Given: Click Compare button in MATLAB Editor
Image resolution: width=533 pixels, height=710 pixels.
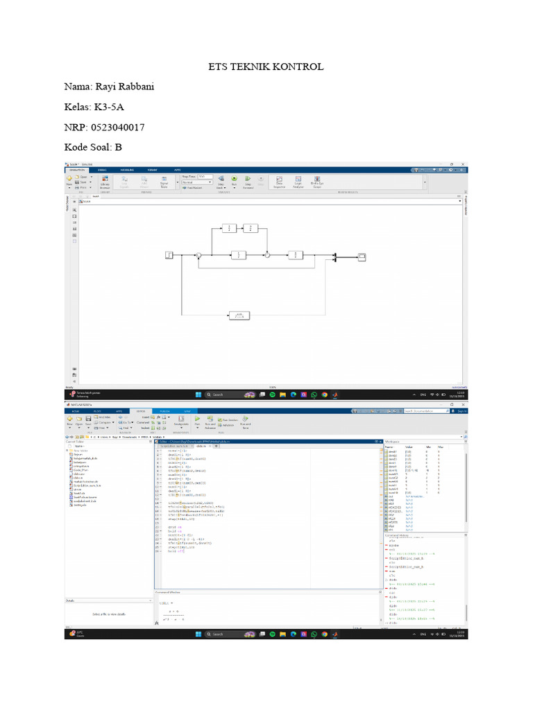Looking at the screenshot, I should pyautogui.click(x=104, y=422).
